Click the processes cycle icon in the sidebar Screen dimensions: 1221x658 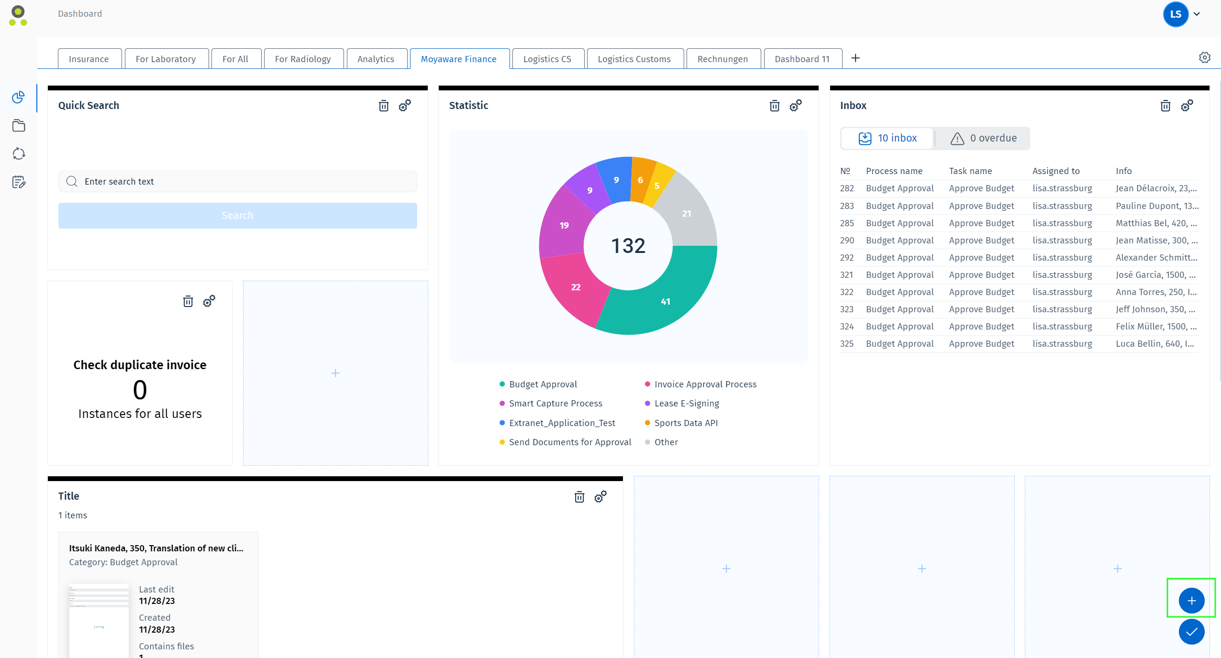click(x=18, y=154)
